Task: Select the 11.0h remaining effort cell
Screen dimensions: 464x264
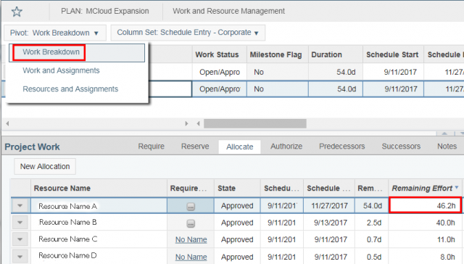Action: [426, 239]
